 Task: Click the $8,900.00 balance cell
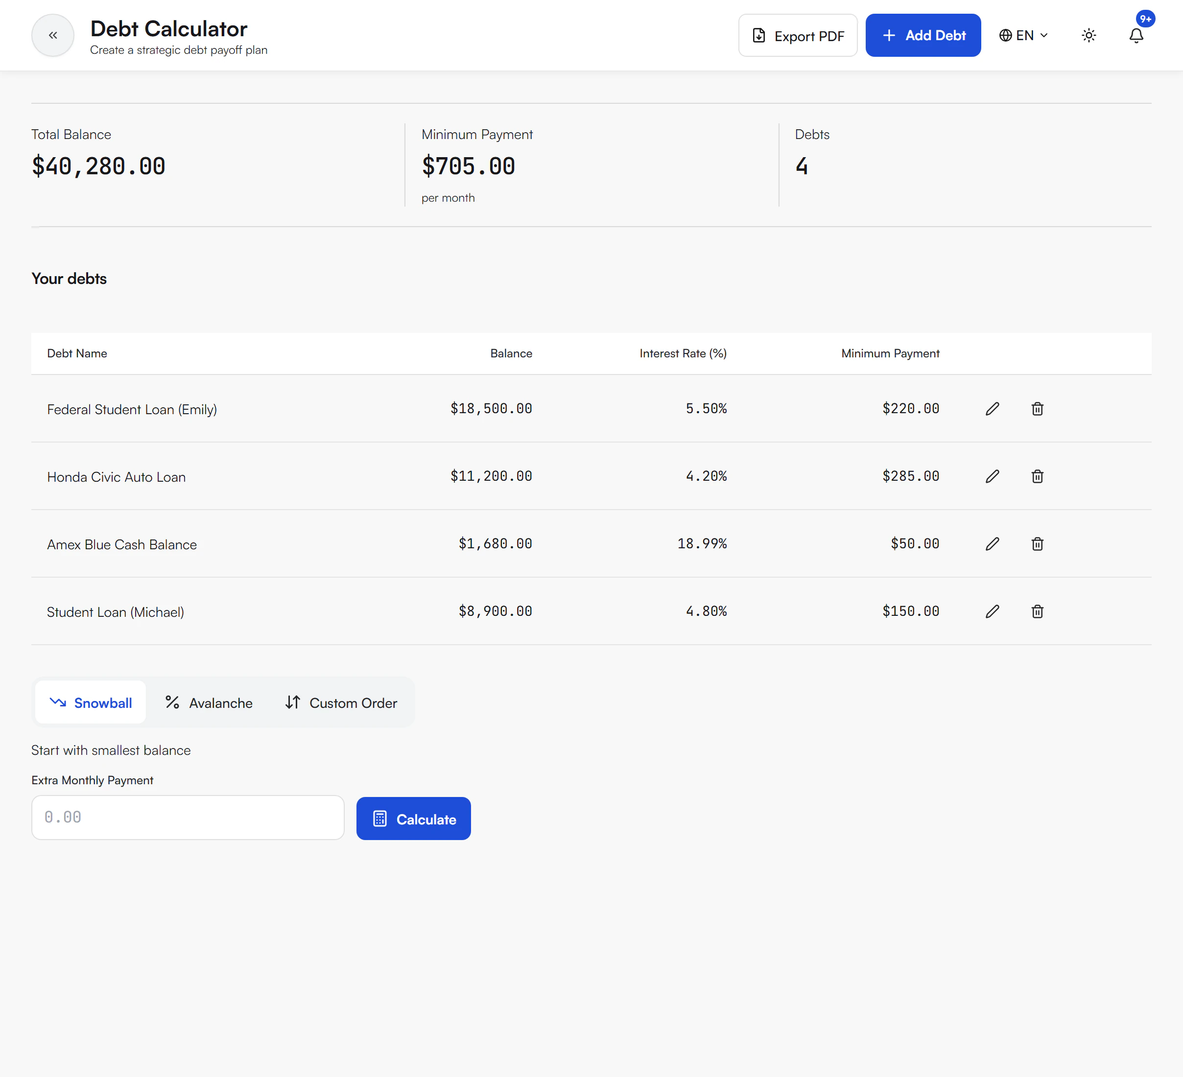tap(495, 610)
